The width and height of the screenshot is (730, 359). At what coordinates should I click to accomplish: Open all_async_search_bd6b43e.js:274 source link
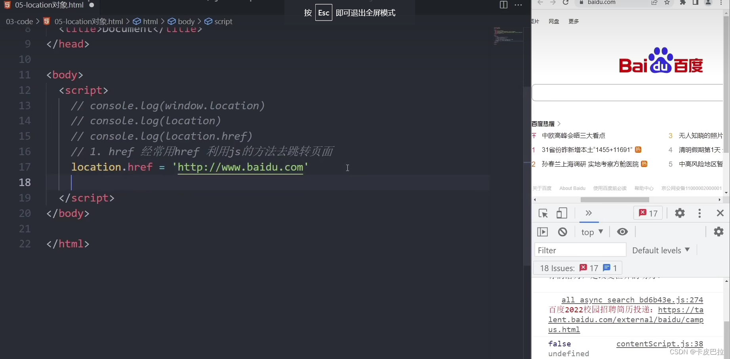(632, 300)
